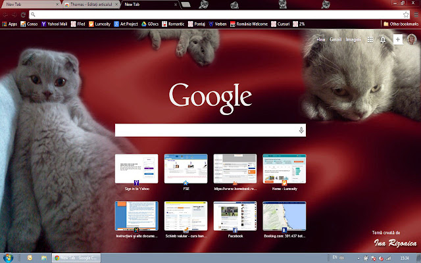Open the Chrome hamburger menu
421x263 pixels.
[x=416, y=14]
